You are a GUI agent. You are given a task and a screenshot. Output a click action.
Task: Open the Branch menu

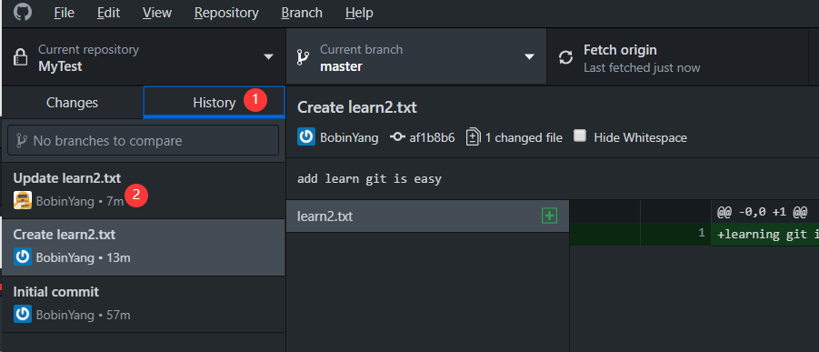point(302,13)
